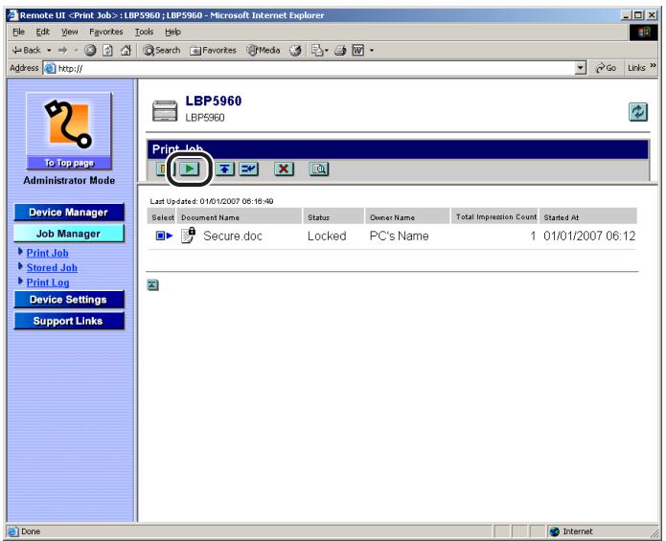
Task: Open the Print Job link in the sidebar
Action: click(47, 253)
